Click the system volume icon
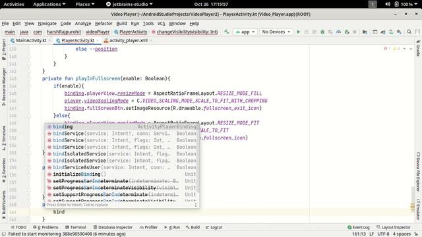 click(388, 4)
